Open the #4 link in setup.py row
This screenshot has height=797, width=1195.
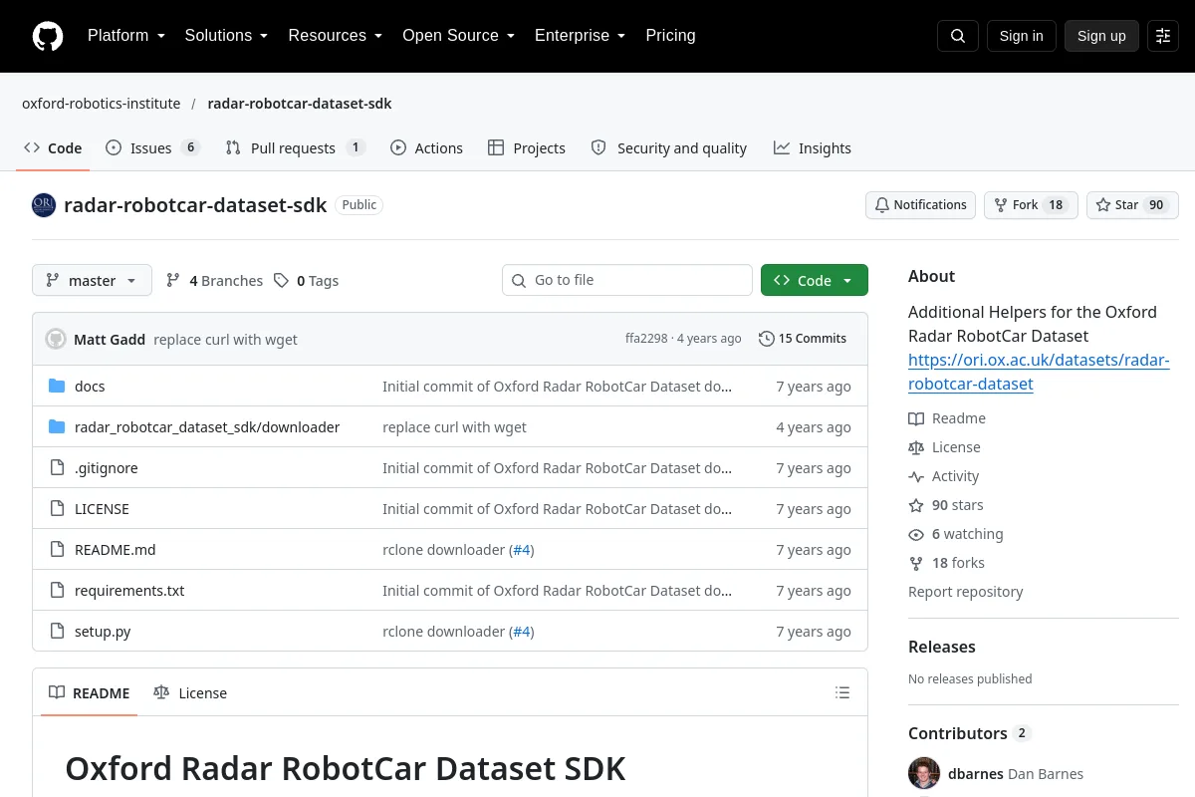tap(522, 632)
